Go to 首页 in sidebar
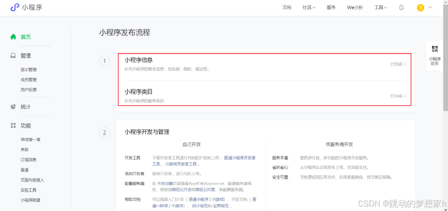The image size is (448, 211). click(x=26, y=37)
